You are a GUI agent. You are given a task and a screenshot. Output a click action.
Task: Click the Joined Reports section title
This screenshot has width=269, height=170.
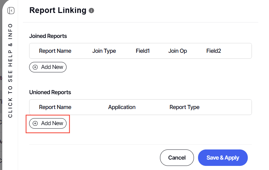(x=48, y=36)
